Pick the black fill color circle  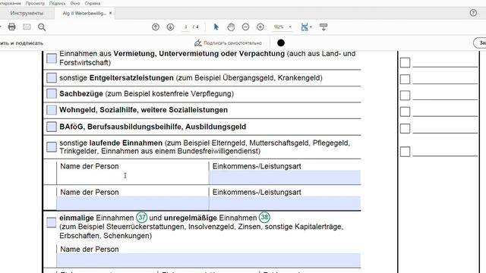tap(281, 42)
